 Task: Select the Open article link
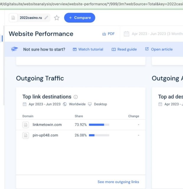point(159,49)
